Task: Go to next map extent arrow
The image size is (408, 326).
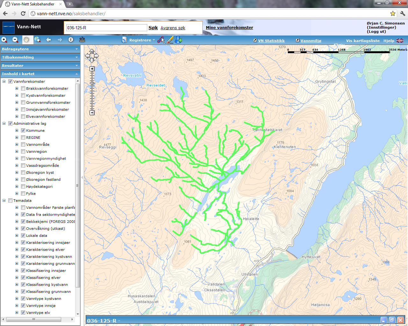Action: click(x=60, y=40)
